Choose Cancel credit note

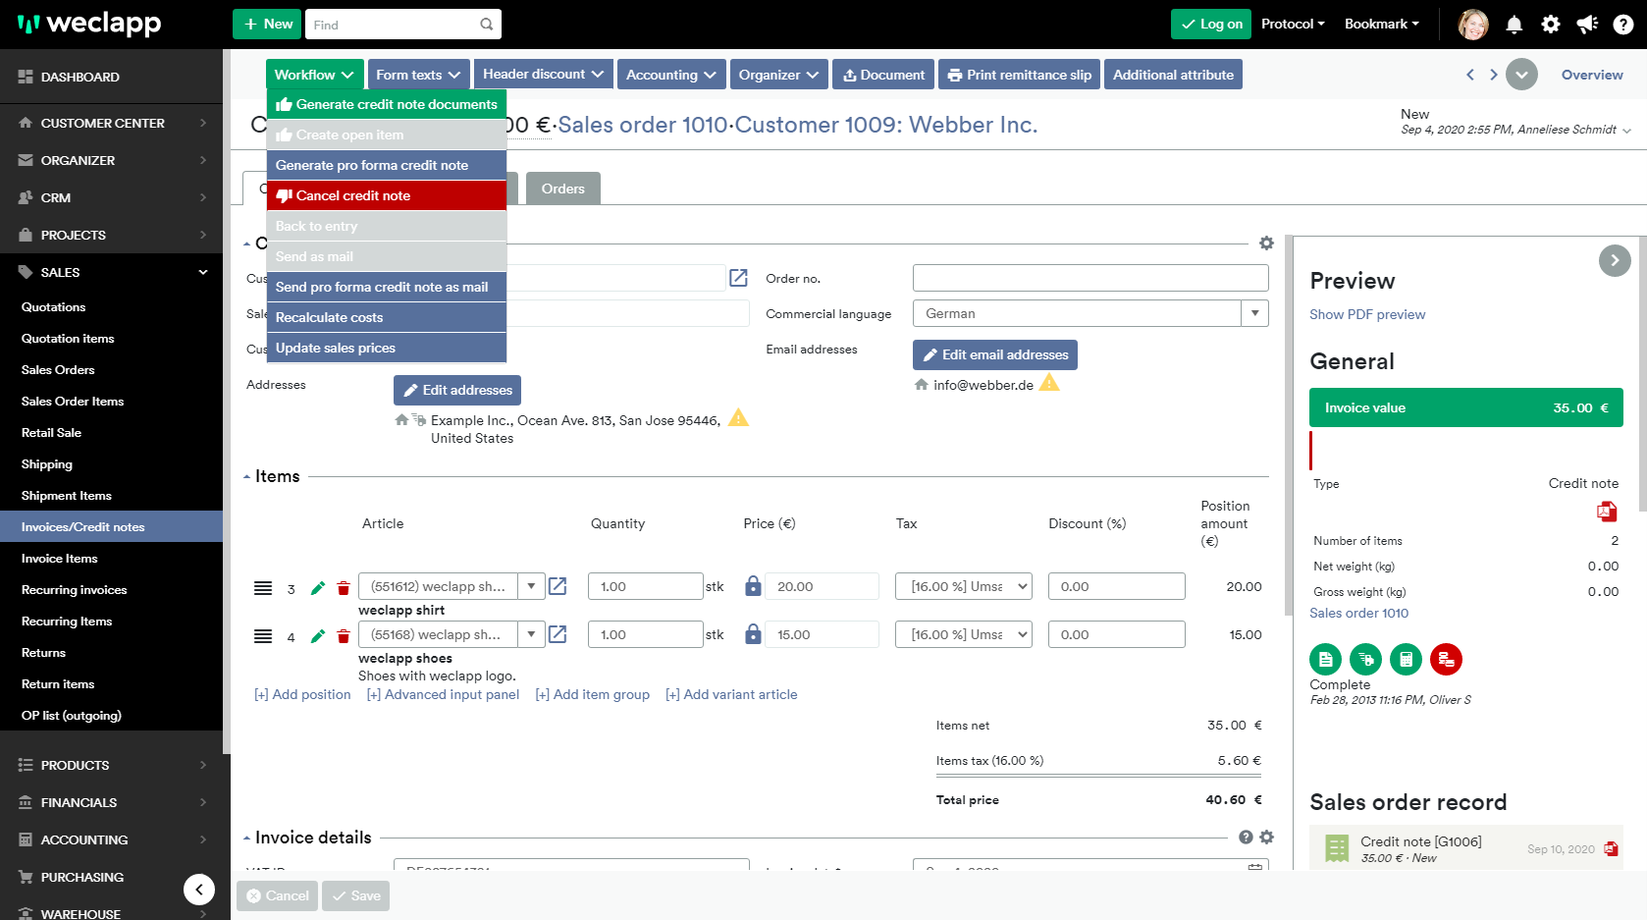tap(387, 195)
